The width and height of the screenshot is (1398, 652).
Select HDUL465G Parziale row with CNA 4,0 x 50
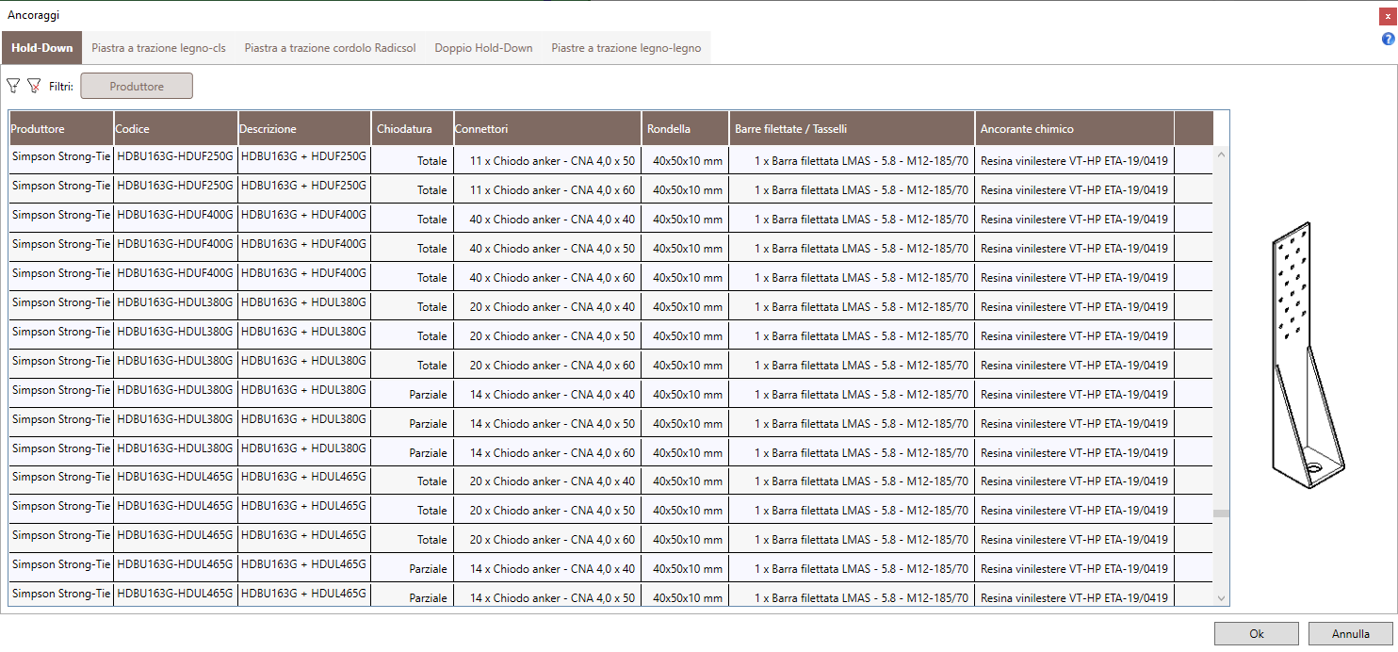610,595
